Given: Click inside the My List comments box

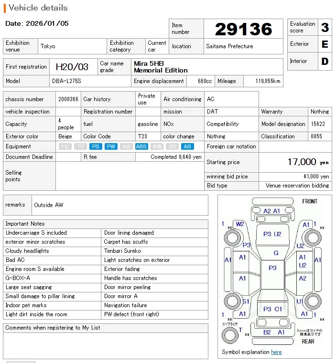Looking at the screenshot, I should [x=106, y=346].
